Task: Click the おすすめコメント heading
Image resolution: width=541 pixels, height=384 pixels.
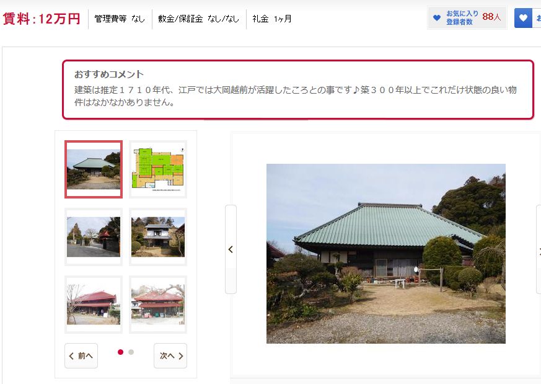Action: 109,74
